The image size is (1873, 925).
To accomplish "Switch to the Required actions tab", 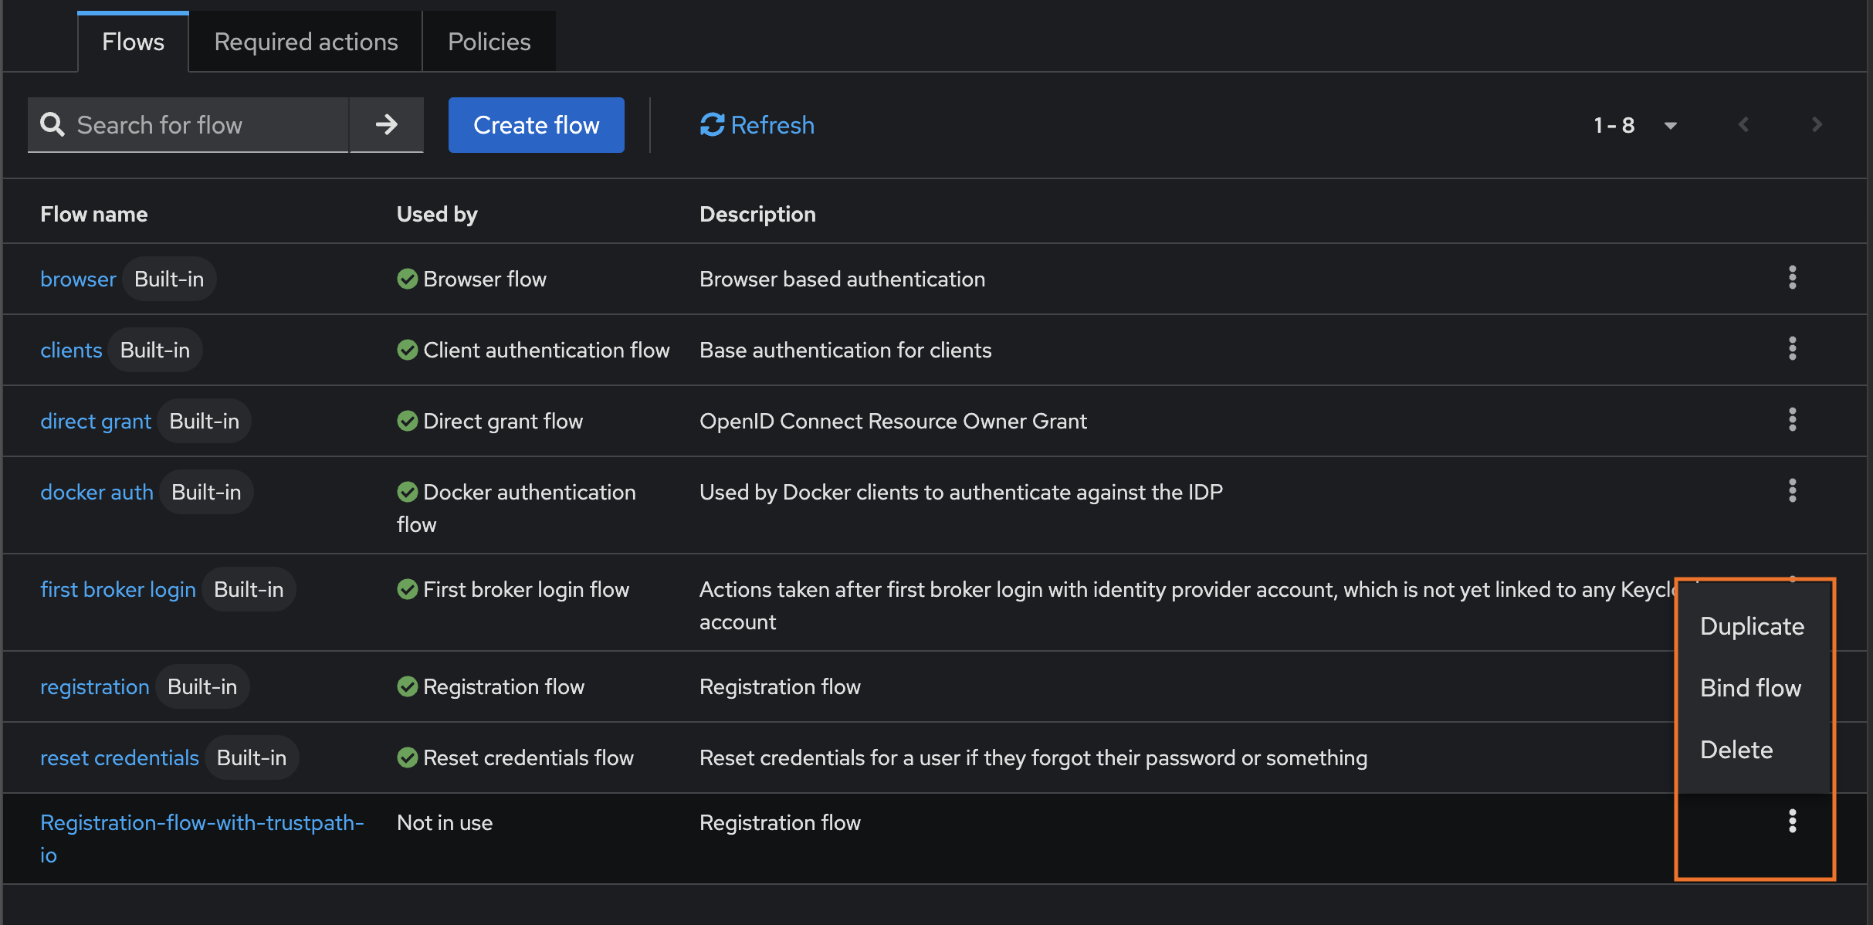I will coord(305,41).
